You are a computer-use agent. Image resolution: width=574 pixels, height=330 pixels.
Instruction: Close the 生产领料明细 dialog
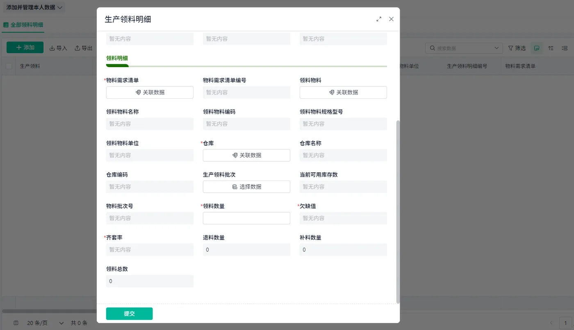click(x=391, y=19)
